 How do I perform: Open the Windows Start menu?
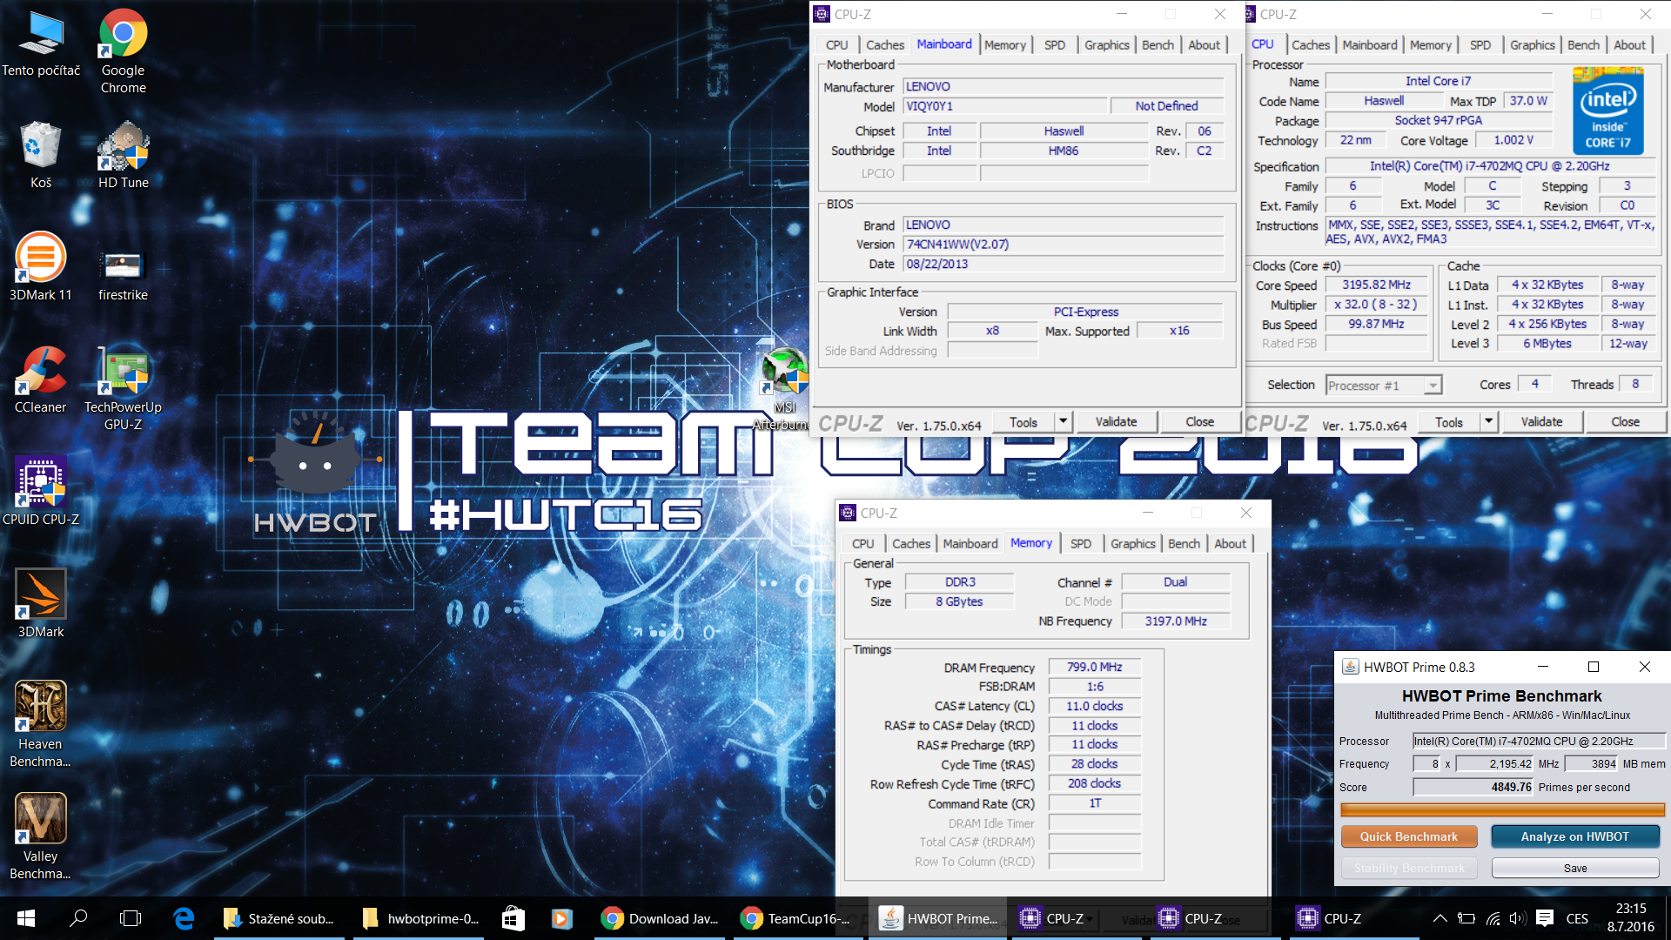point(25,918)
